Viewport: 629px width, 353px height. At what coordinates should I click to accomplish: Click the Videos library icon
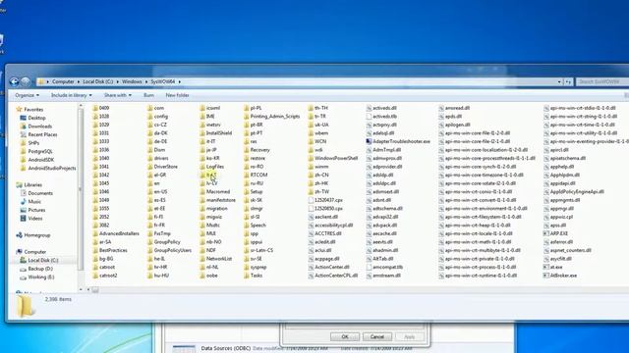click(23, 218)
